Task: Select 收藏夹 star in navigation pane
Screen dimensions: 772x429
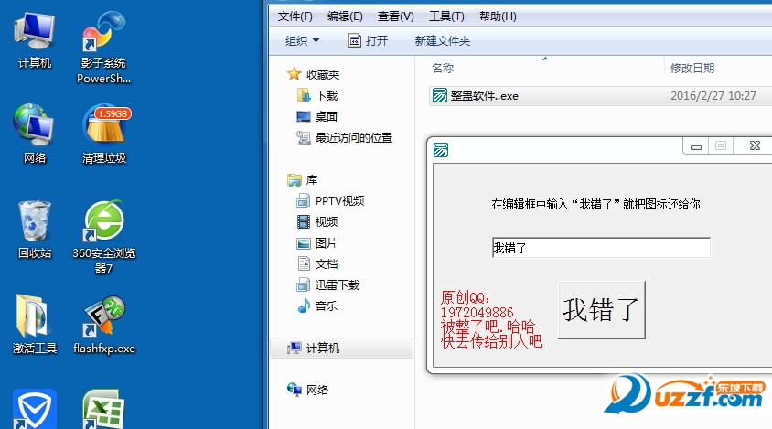Action: point(314,74)
